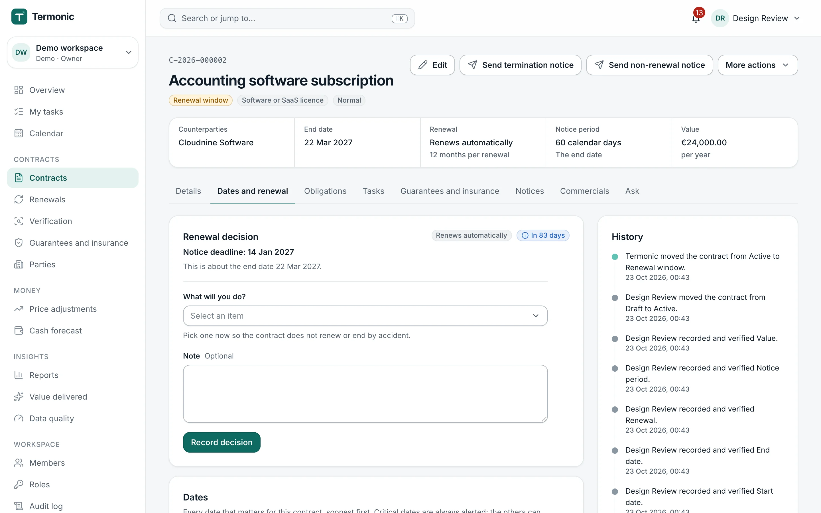
Task: Open the More actions dropdown
Action: coord(757,65)
